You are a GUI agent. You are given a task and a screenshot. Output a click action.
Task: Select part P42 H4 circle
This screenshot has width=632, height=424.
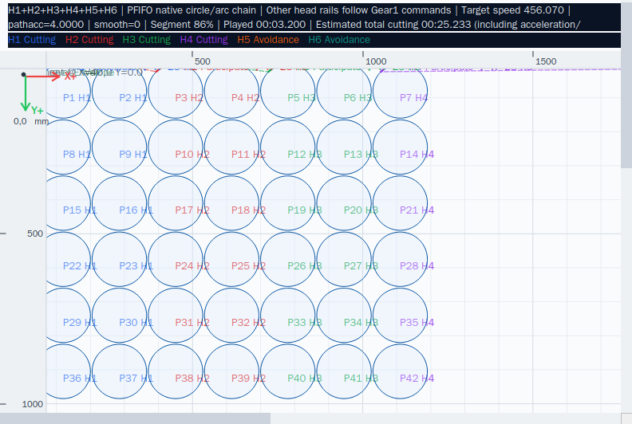[x=401, y=371]
